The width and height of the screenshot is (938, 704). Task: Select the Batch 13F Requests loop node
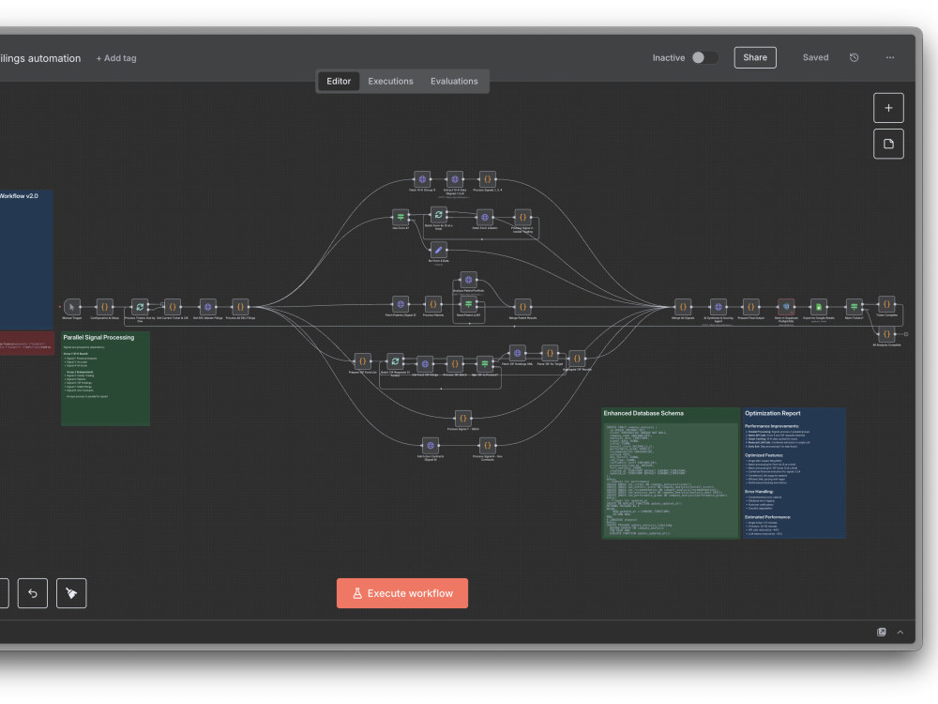pos(395,361)
